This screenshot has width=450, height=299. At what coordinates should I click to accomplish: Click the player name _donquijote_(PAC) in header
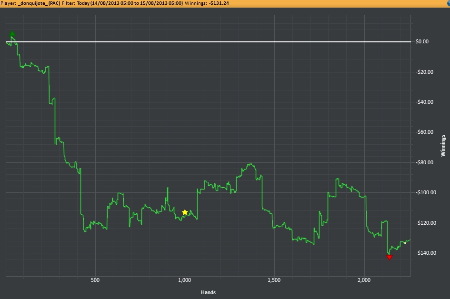39,3
